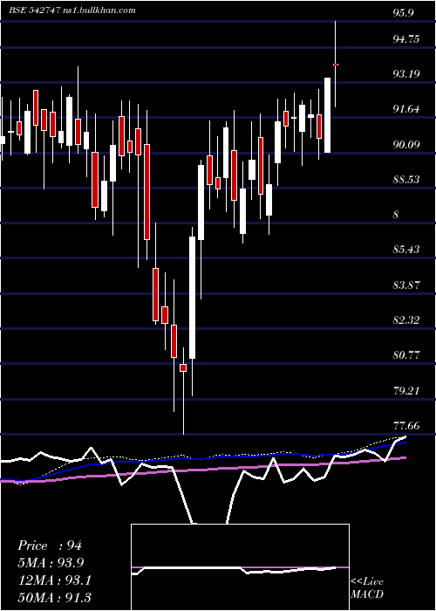Click the 83.87 price axis label
The width and height of the screenshot is (436, 611).
tap(406, 285)
